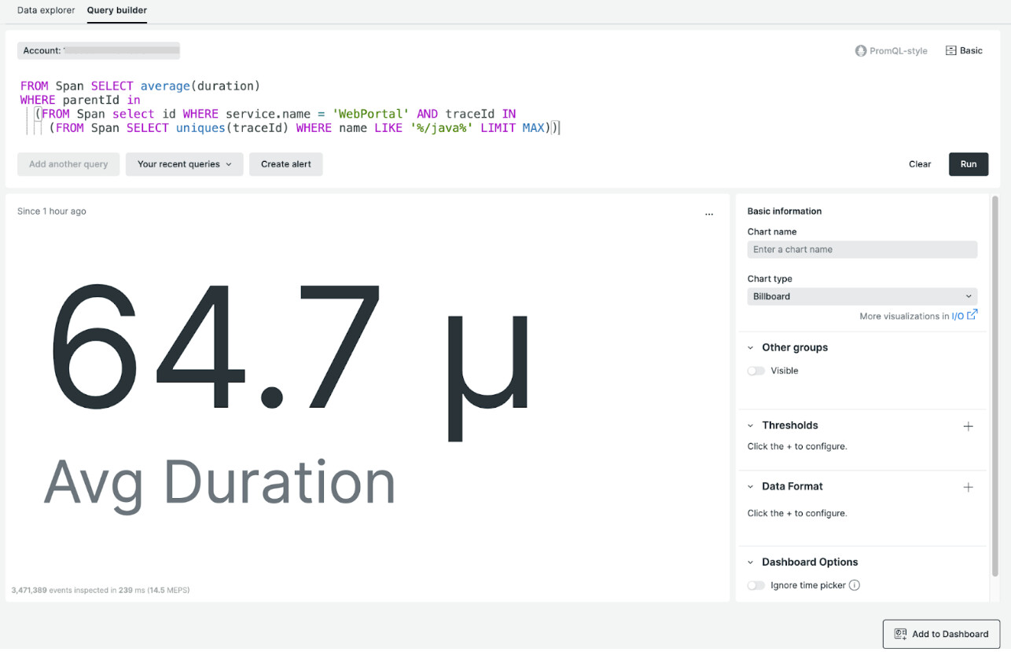
Task: Enable the Visible toggle under Other groups
Action: (x=755, y=370)
